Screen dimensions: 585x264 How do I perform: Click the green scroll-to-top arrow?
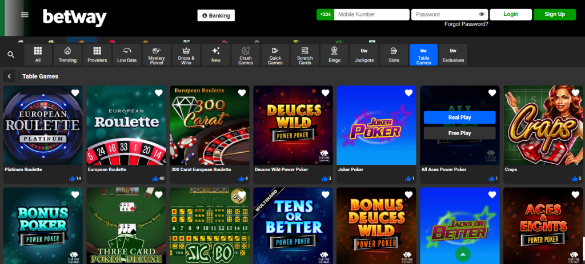463,254
